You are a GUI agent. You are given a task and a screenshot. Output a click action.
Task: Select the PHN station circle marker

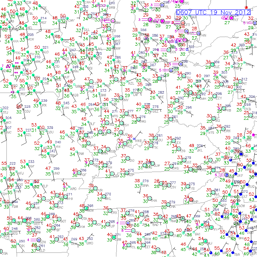pyautogui.click(x=198, y=33)
